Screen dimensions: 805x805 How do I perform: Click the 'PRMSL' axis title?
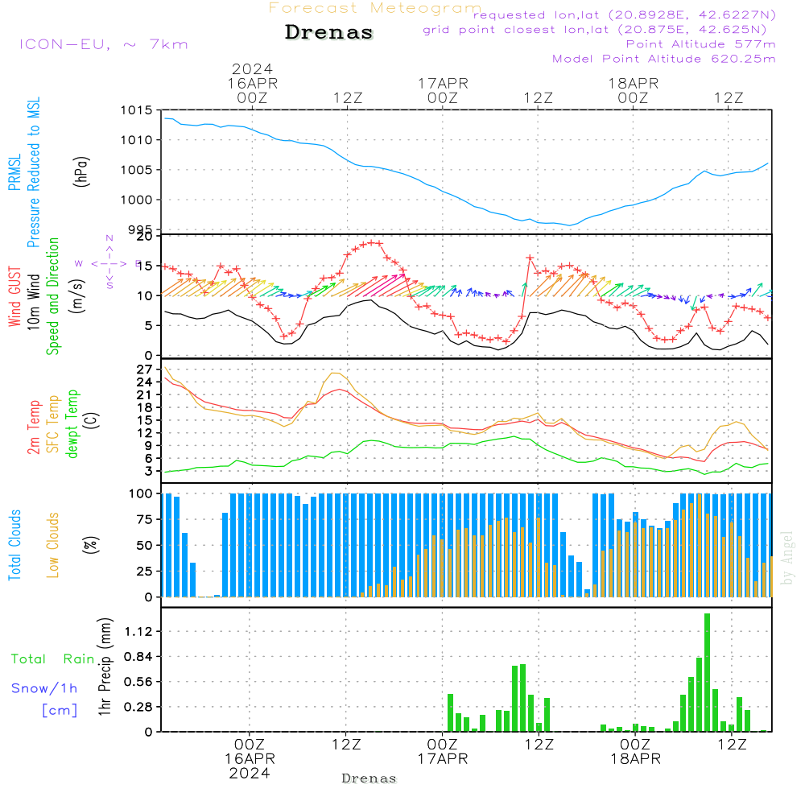click(14, 172)
